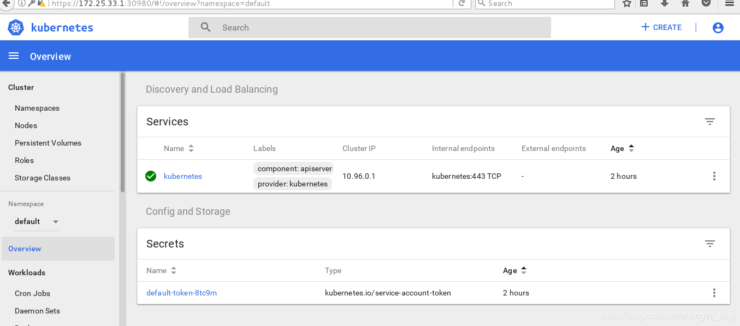Click the Labels column header

pos(264,148)
